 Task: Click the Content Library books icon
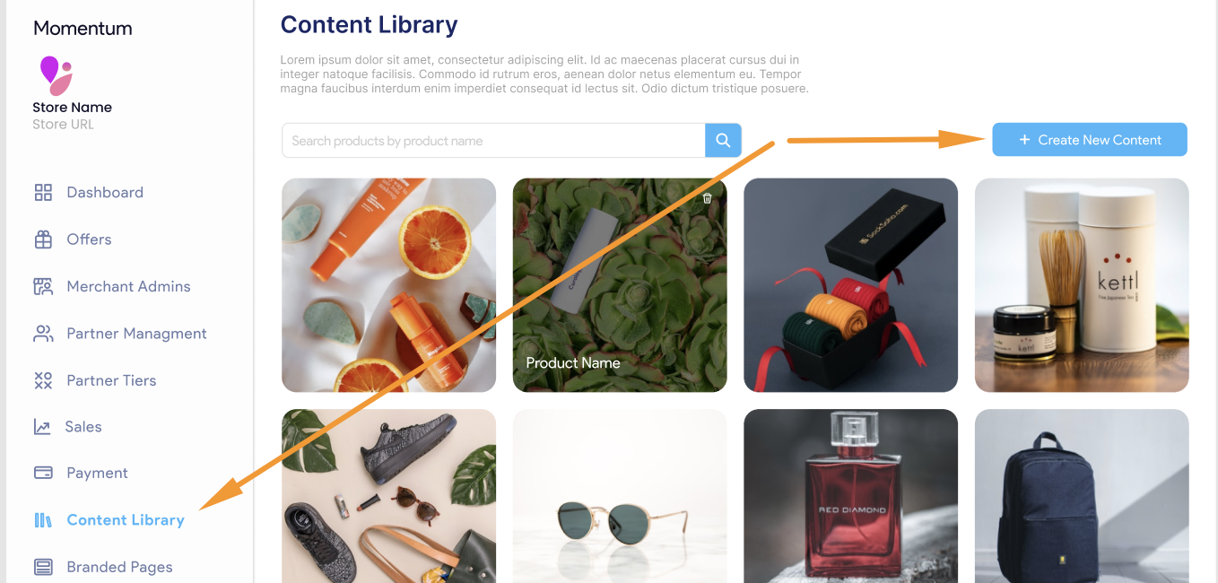(x=43, y=520)
